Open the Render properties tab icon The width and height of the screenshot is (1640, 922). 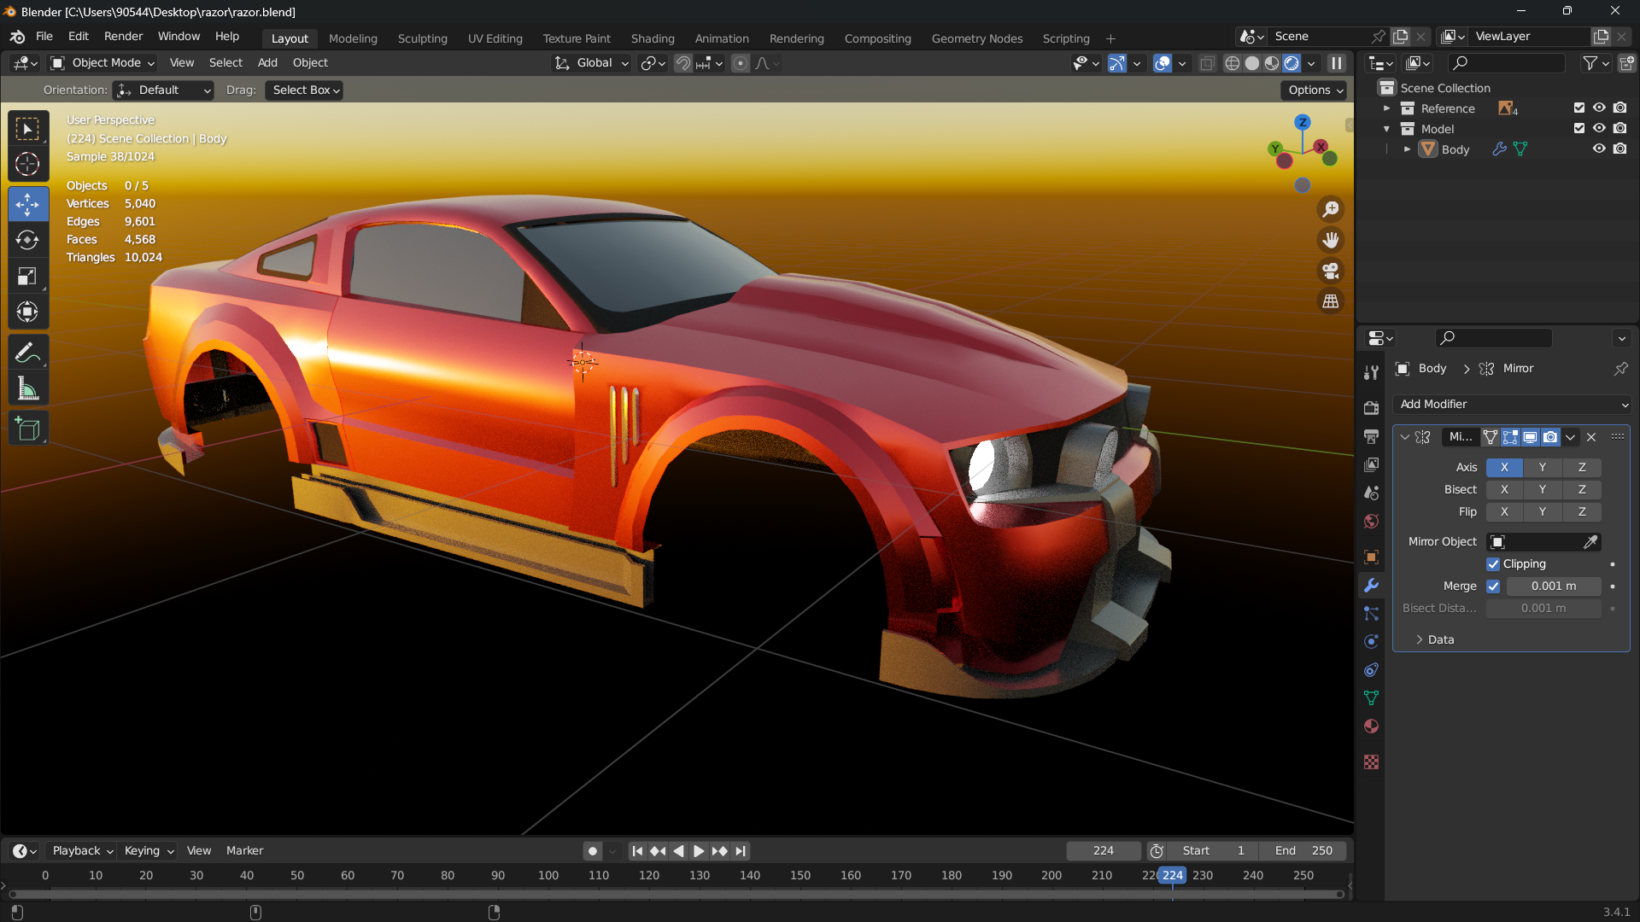[x=1371, y=408]
